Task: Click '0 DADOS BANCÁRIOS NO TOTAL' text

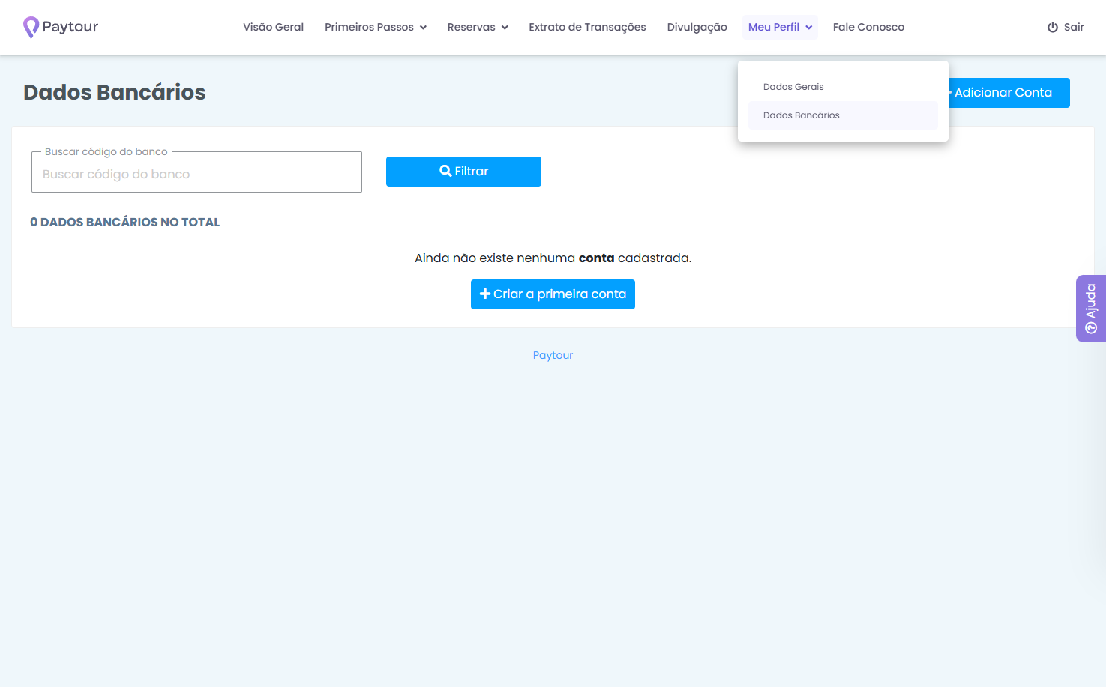Action: click(x=124, y=222)
